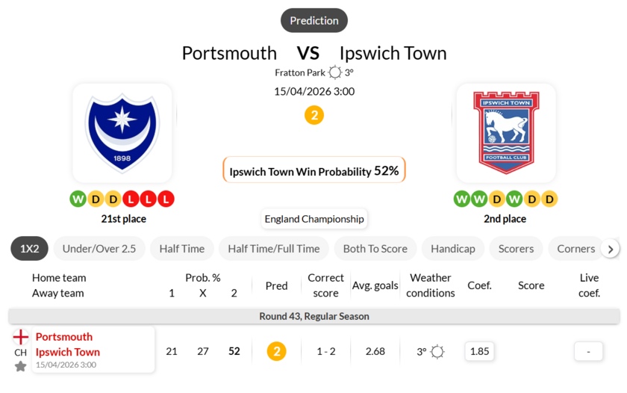Click the 1.85 coefficient button
Viewport: 627px width, 393px height.
[x=479, y=351]
